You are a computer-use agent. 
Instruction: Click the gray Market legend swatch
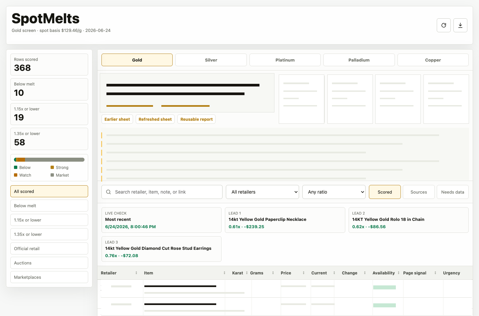[52, 175]
